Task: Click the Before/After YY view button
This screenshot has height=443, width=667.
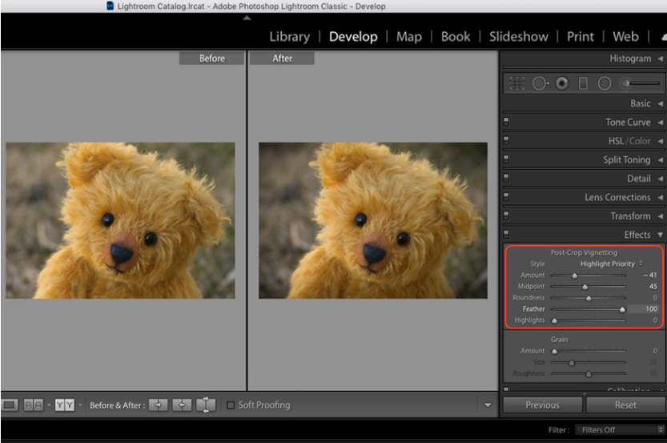Action: (x=64, y=405)
